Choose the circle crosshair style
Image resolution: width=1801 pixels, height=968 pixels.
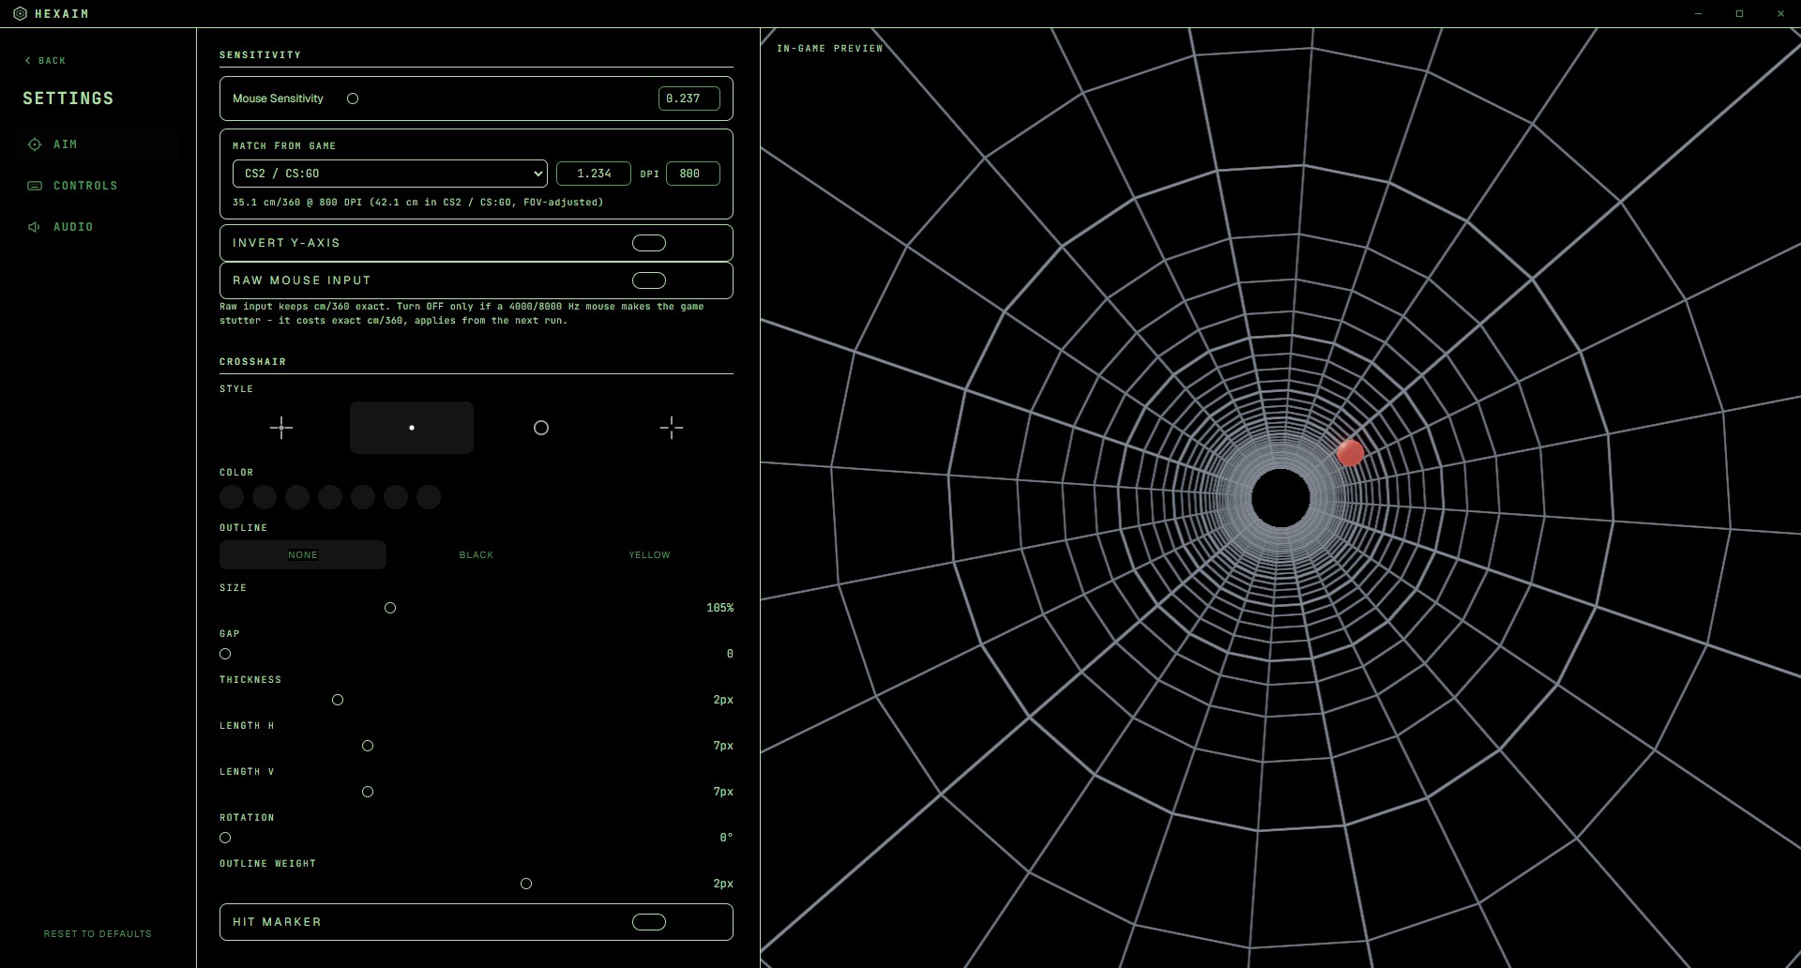click(x=541, y=428)
